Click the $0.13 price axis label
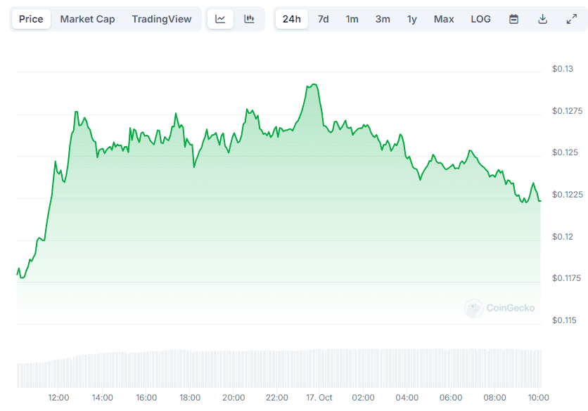This screenshot has height=411, width=588. click(563, 69)
